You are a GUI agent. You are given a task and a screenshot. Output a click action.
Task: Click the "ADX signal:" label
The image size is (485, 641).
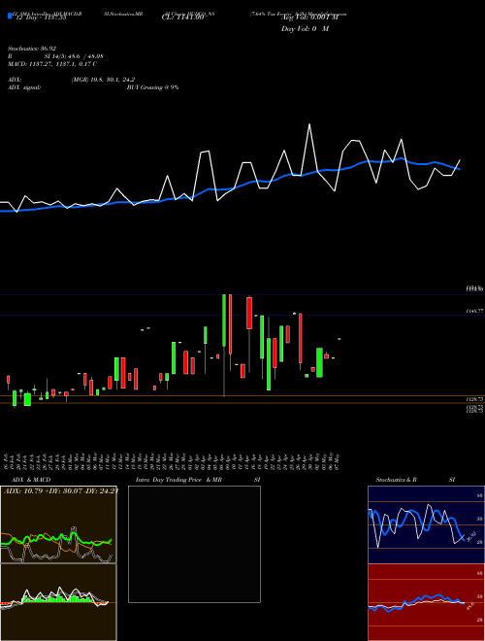tap(24, 87)
